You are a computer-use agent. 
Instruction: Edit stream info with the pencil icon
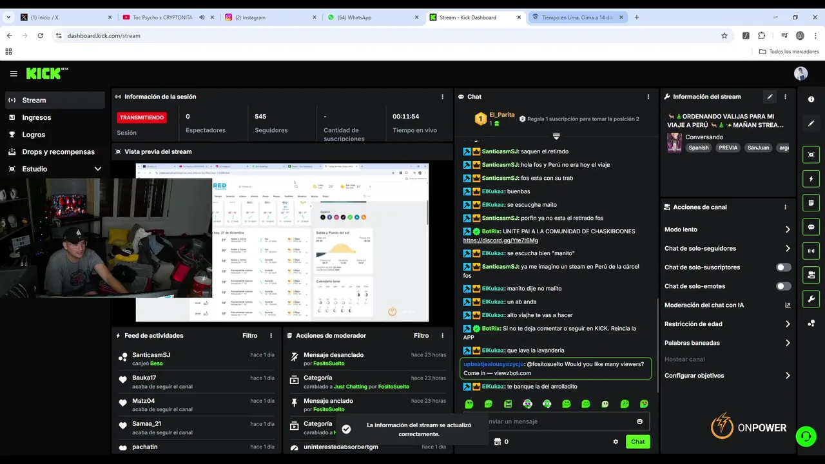point(770,97)
